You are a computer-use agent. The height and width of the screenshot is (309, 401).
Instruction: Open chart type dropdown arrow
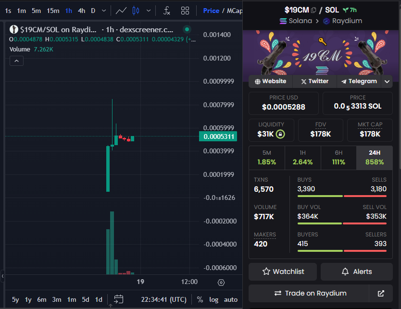coord(149,11)
